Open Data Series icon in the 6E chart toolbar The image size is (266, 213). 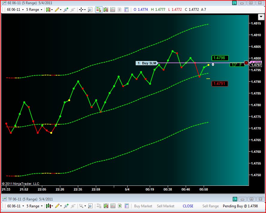coord(106,10)
